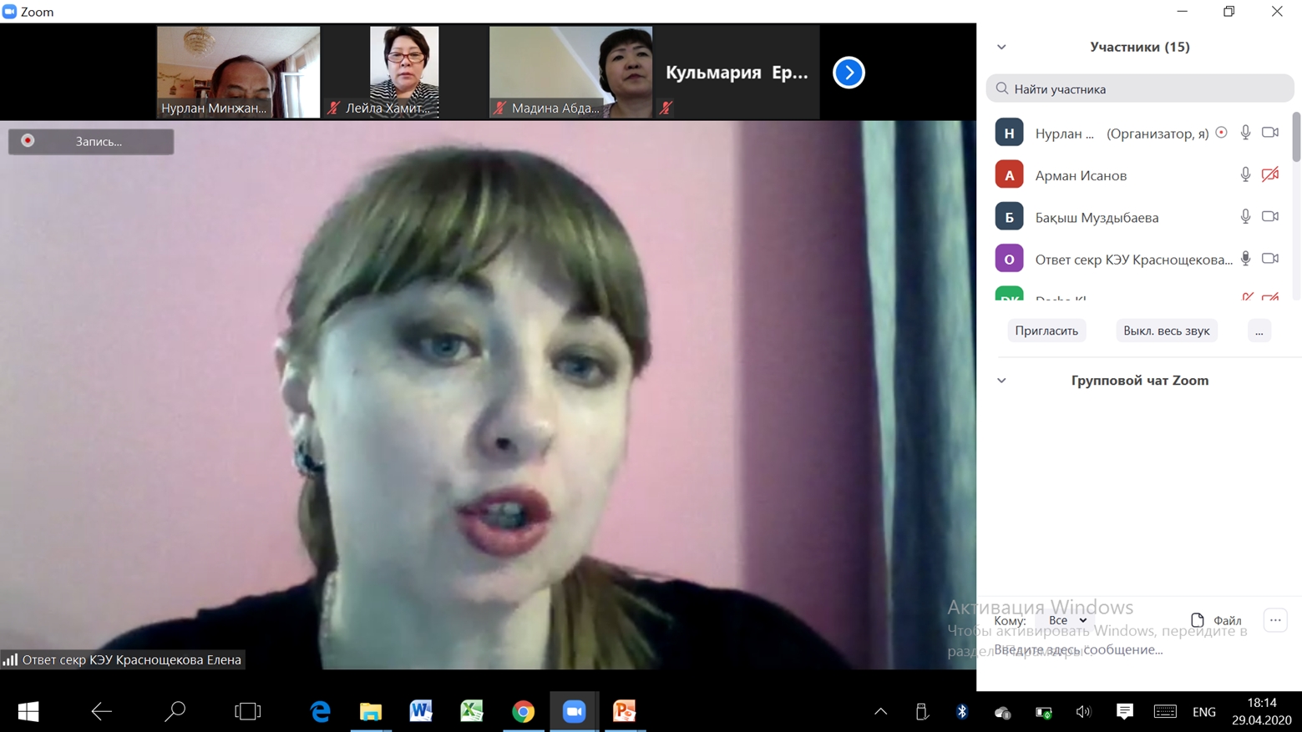Click the Пригласить button
The image size is (1302, 732).
pyautogui.click(x=1046, y=331)
